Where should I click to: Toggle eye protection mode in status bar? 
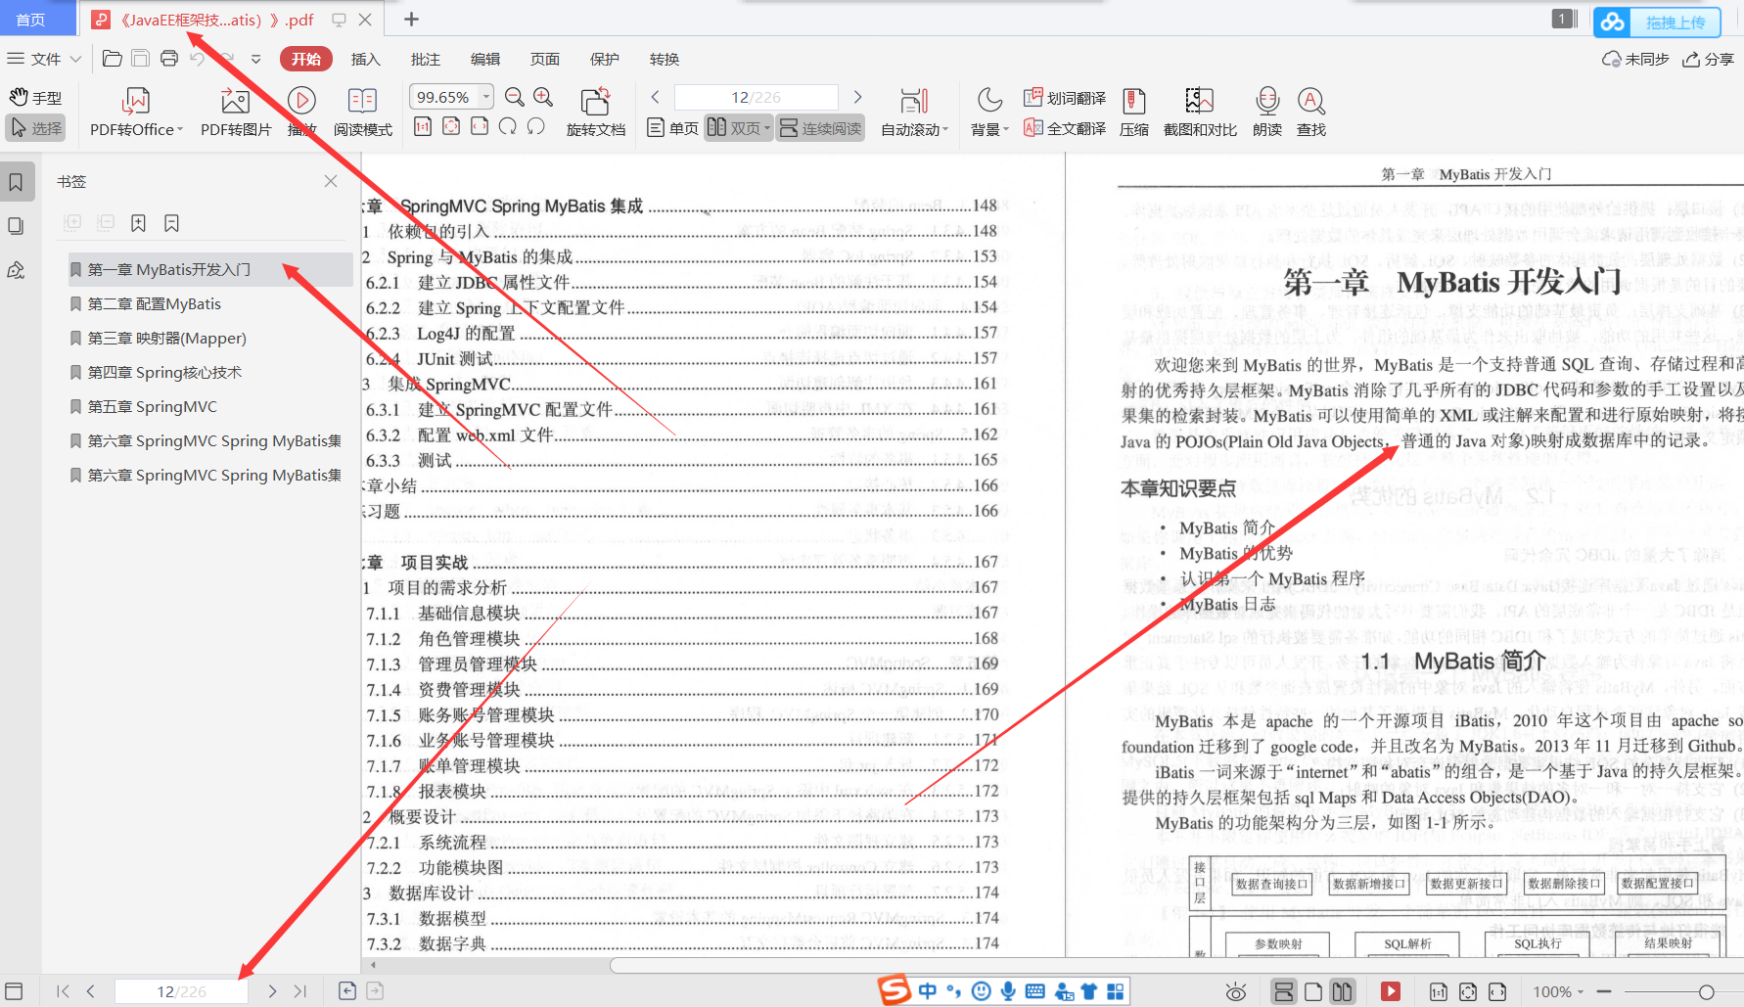point(1236,992)
